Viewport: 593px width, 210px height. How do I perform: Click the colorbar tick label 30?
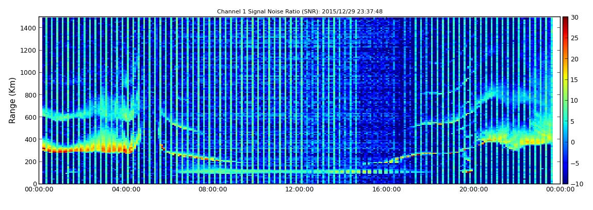pos(575,18)
